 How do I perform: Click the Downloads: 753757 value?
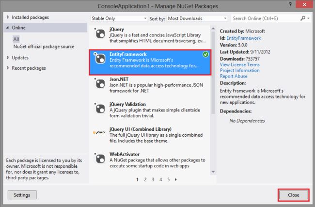coord(252,59)
